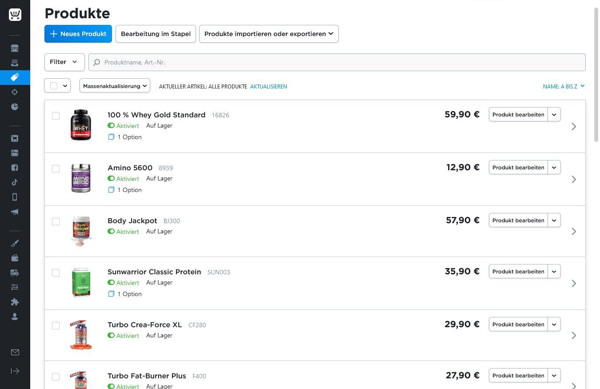
Task: Click the product search input field
Action: tap(337, 62)
